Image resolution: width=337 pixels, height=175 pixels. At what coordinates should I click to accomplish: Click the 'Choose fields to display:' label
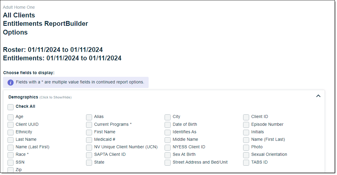[x=29, y=73]
